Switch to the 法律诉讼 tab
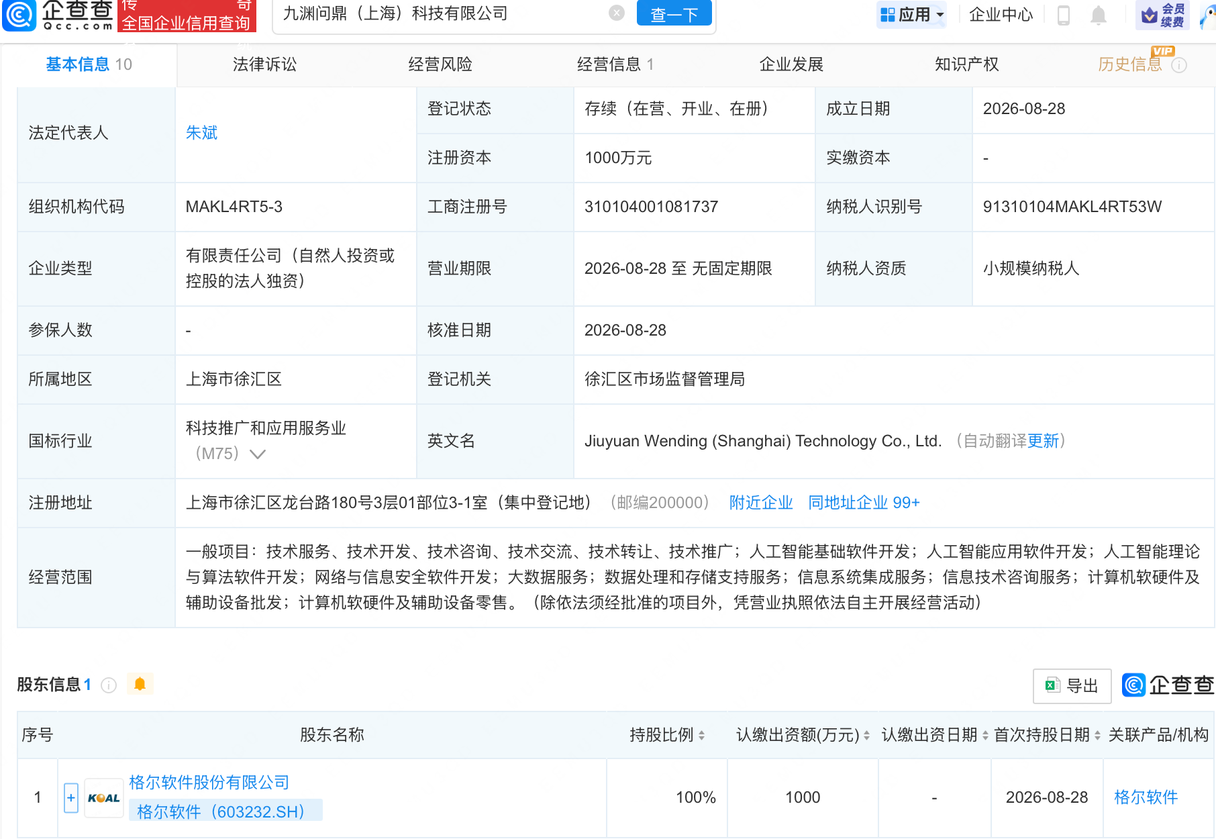 click(264, 64)
